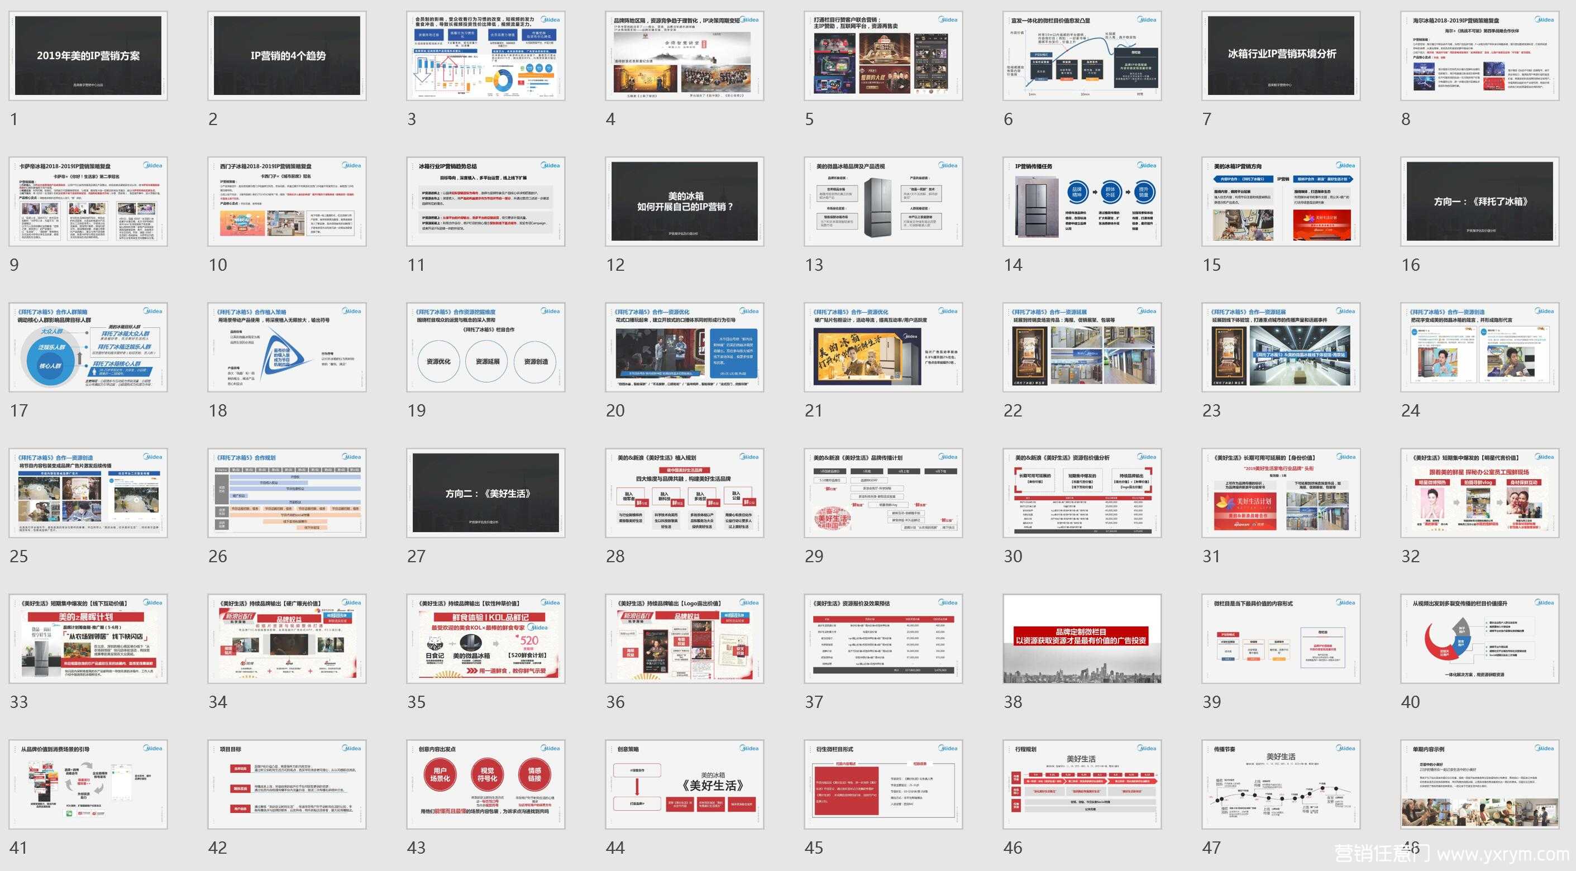The image size is (1576, 871).
Task: Select slide 38 品牌定制微栏目 city skyline
Action: 1082,639
